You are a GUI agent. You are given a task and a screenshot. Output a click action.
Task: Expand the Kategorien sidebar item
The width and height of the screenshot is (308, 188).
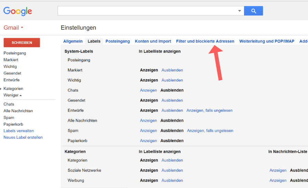[13, 89]
